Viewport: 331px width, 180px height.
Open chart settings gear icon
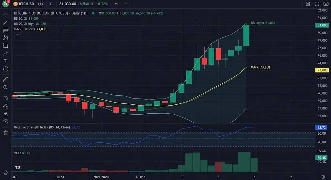coord(308,4)
